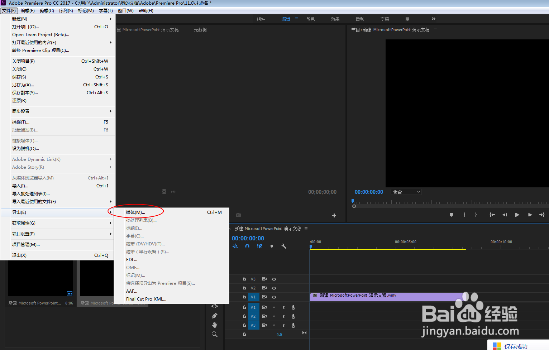This screenshot has width=549, height=350.
Task: Open the timeline wrench settings icon
Action: click(284, 246)
